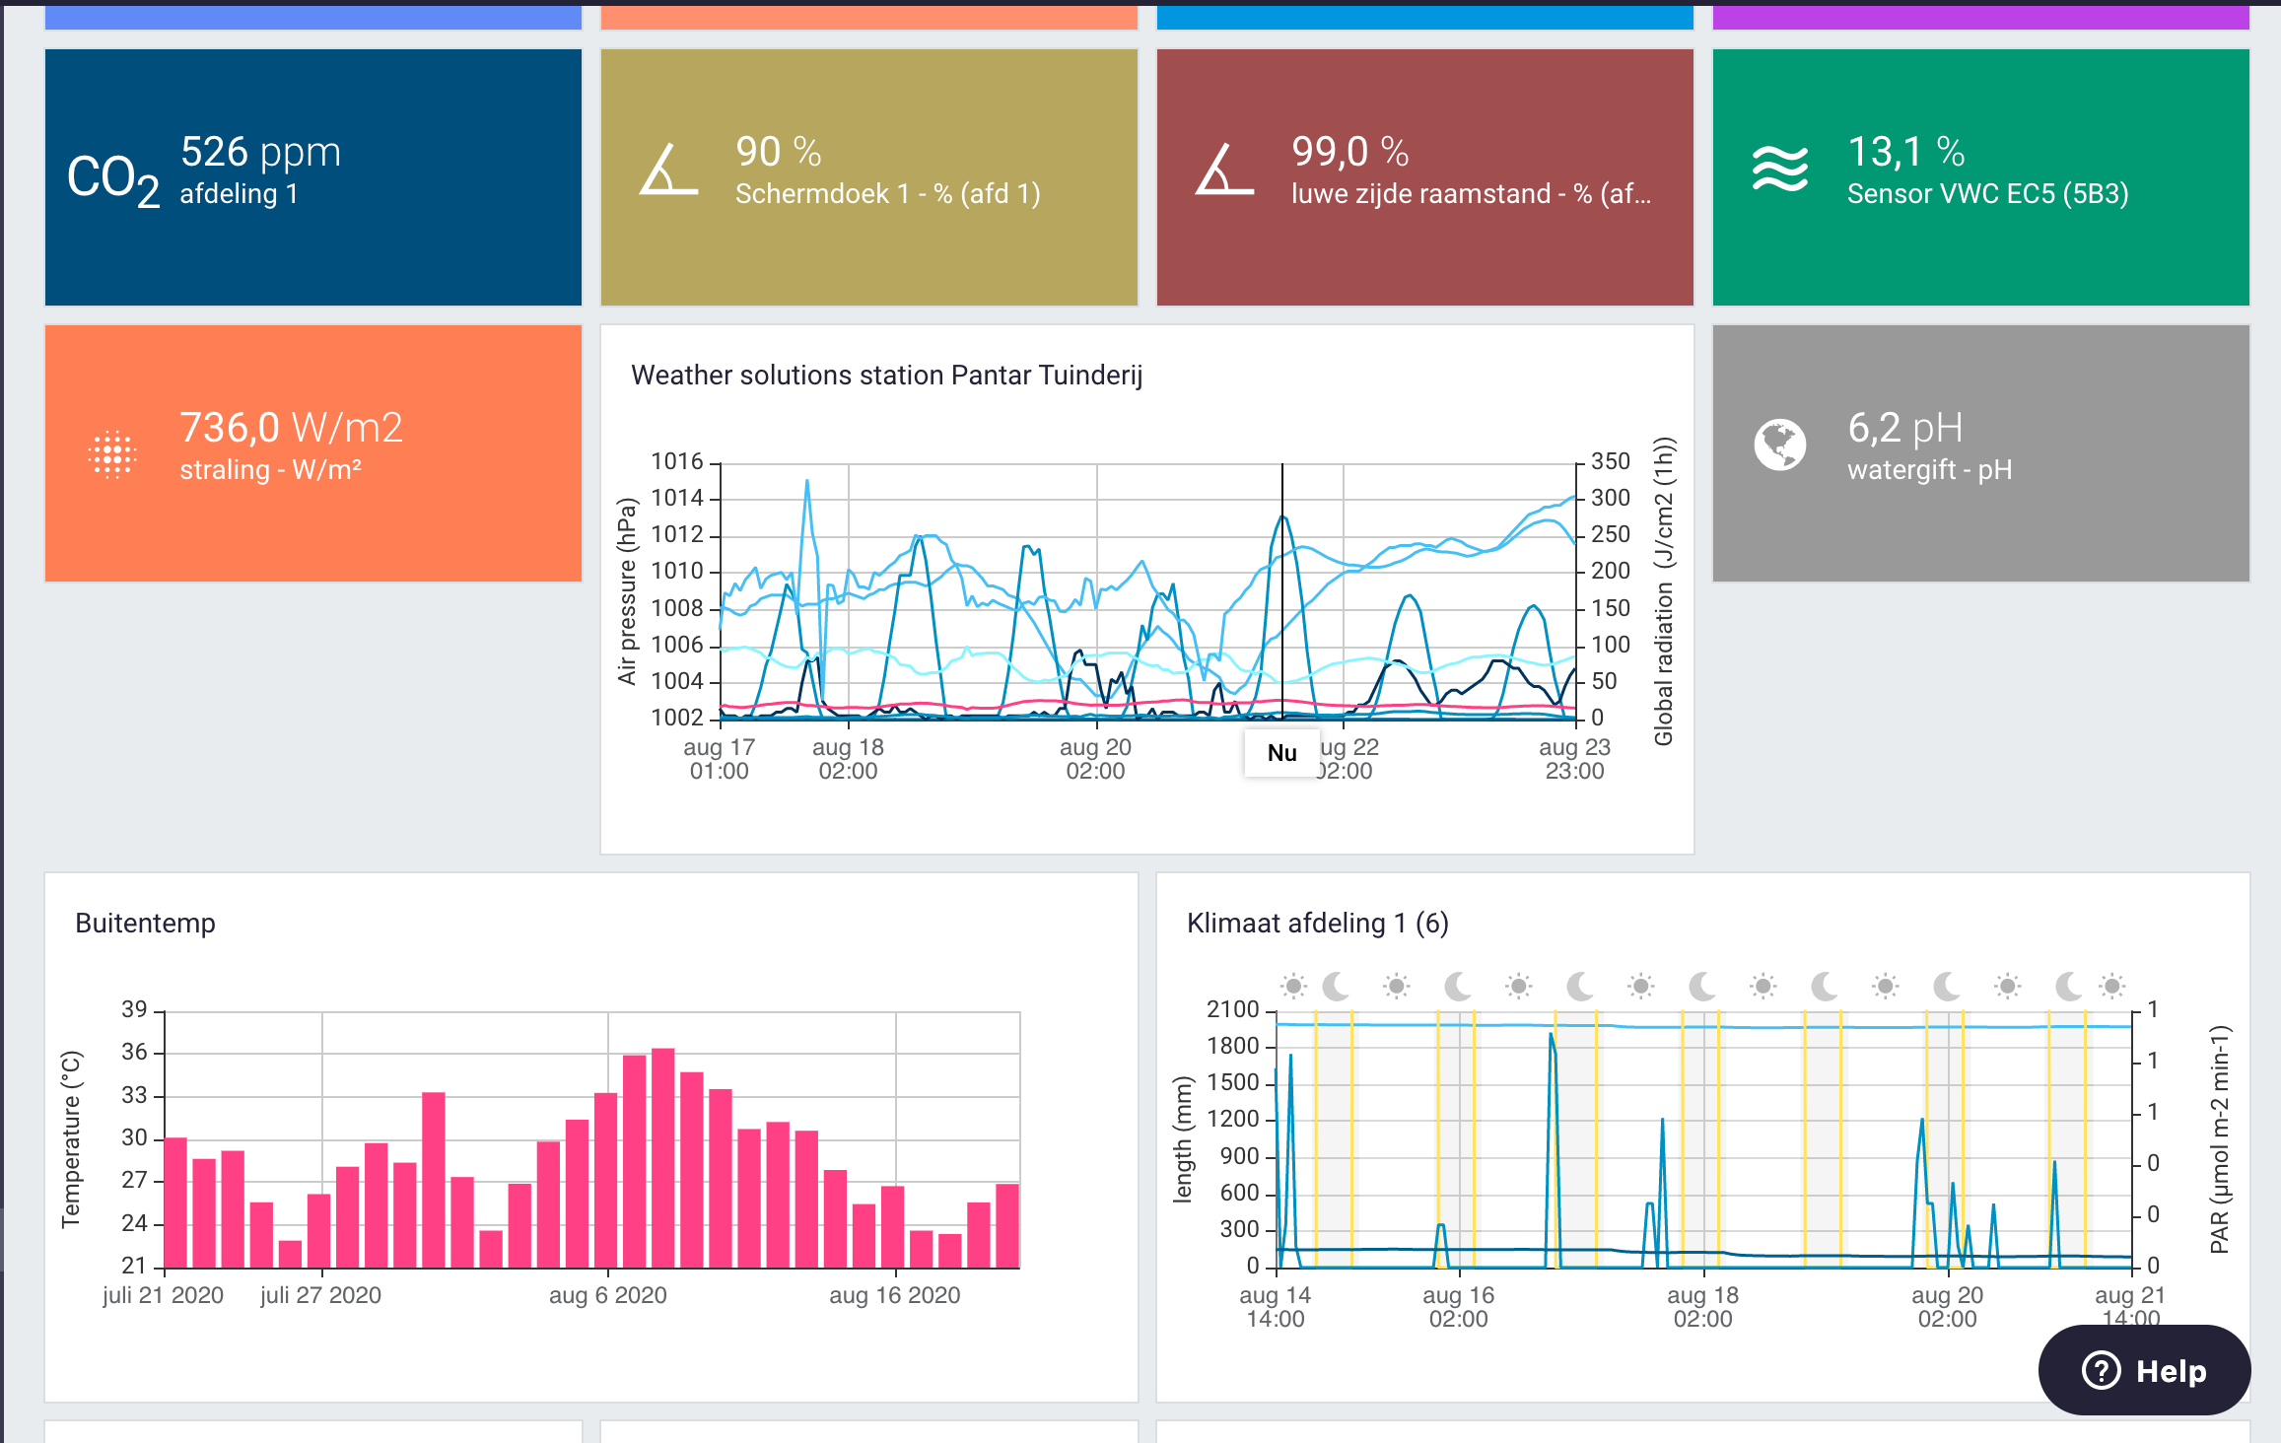Click the question mark icon in Help
Viewport: 2281px width, 1443px height.
(x=2101, y=1370)
